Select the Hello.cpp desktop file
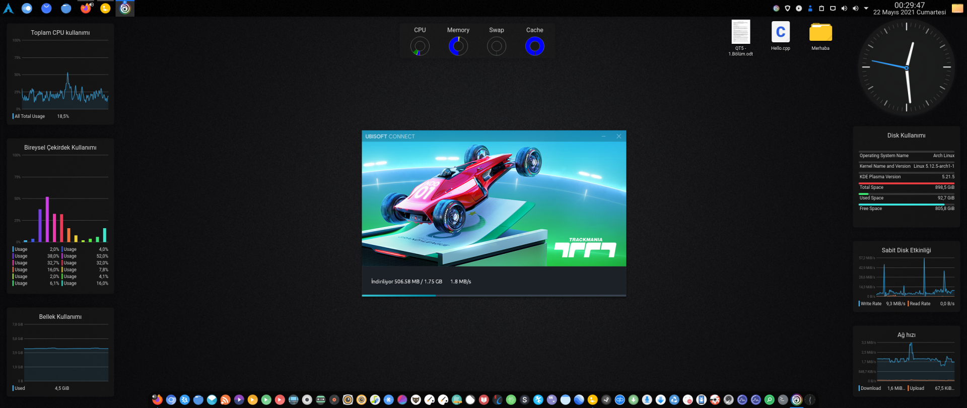 [781, 35]
